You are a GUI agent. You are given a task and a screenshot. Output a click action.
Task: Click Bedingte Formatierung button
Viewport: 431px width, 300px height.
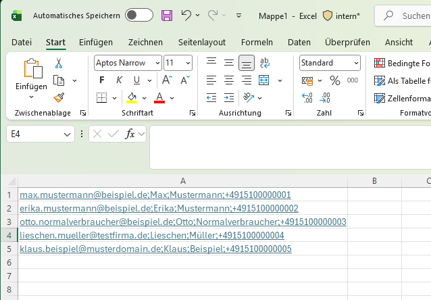(x=403, y=63)
